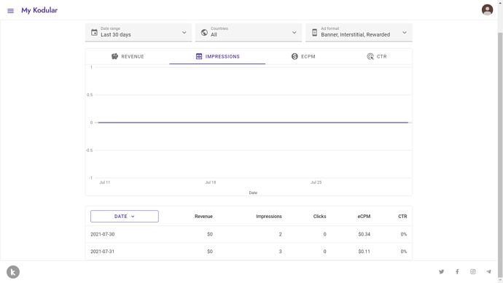
Task: Click the CTR table column header
Action: click(402, 216)
